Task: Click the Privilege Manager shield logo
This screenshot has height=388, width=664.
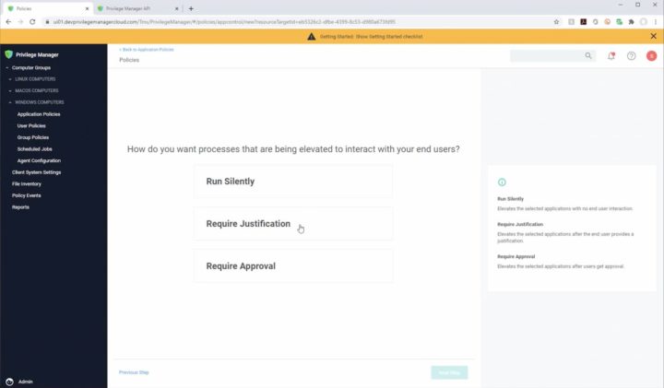Action: point(8,54)
